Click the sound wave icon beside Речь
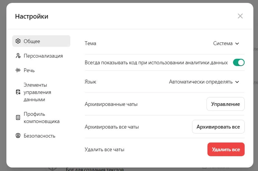The image size is (258, 171). point(18,70)
